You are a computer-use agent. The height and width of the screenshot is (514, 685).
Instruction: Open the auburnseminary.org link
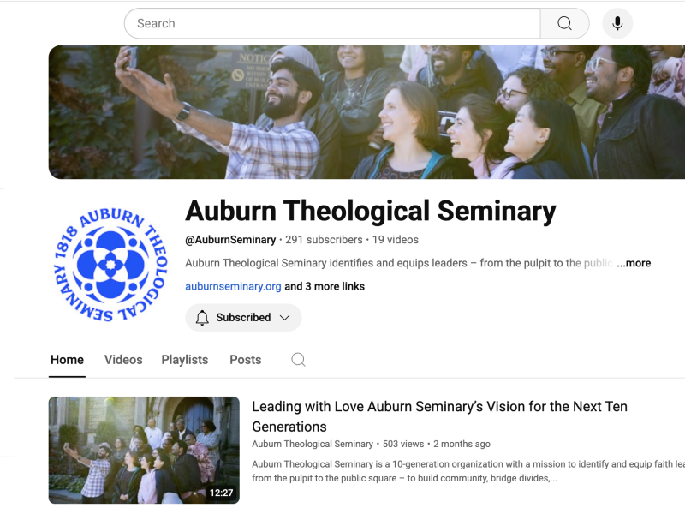233,286
